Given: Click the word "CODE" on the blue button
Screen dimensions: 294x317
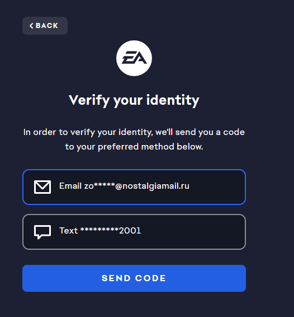Looking at the screenshot, I should pyautogui.click(x=150, y=278).
